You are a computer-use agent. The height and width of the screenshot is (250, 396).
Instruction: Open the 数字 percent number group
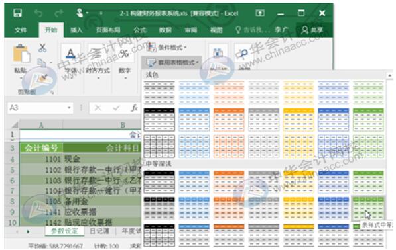click(125, 61)
